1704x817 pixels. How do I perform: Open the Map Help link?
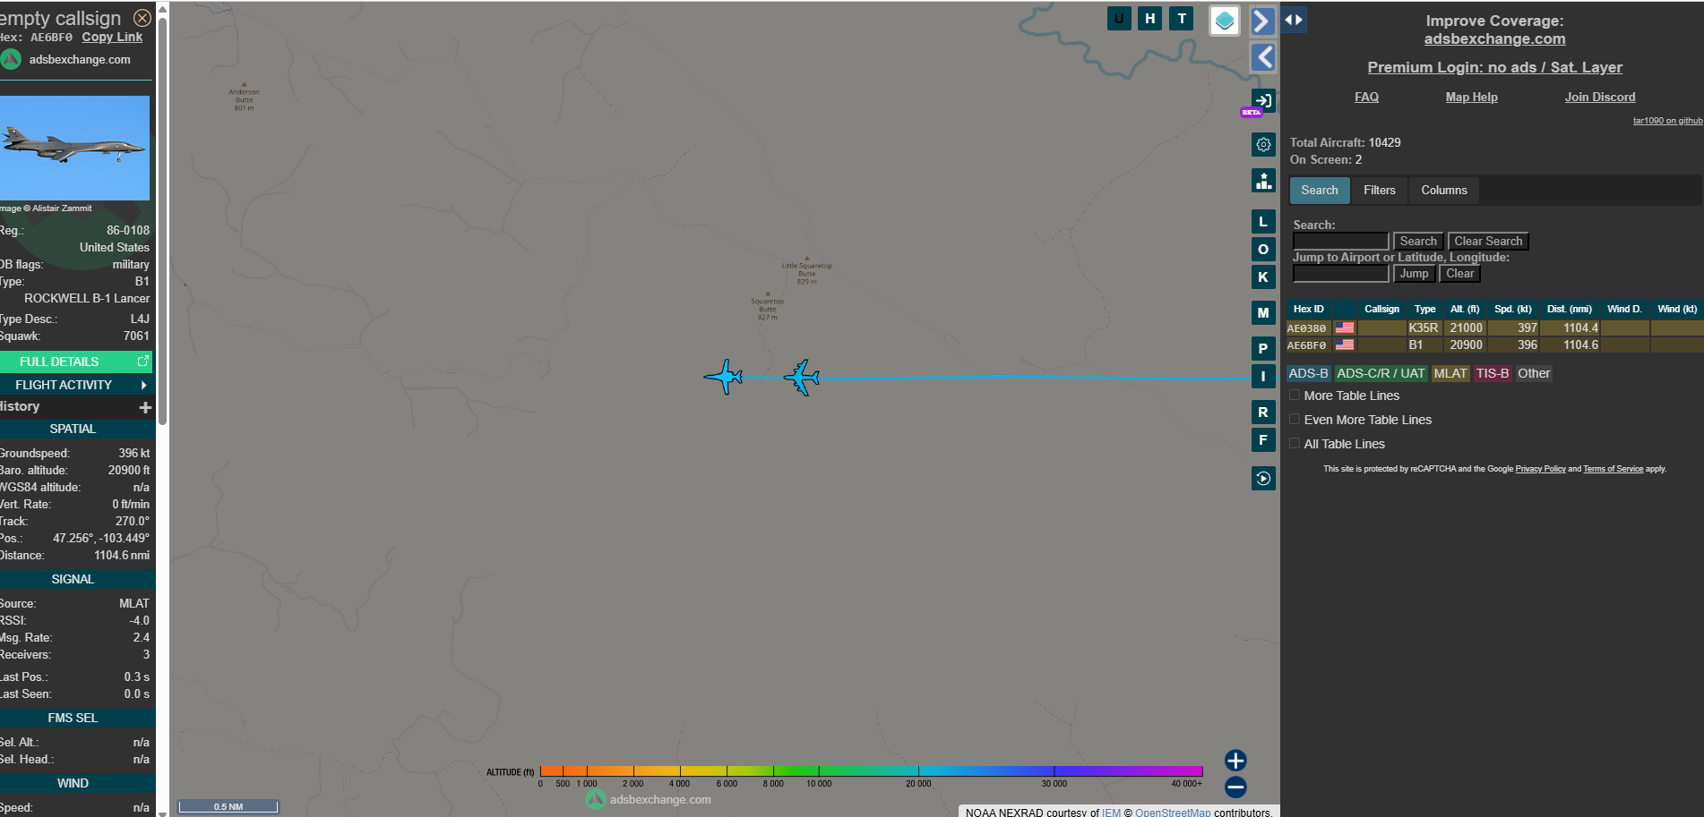(x=1471, y=97)
